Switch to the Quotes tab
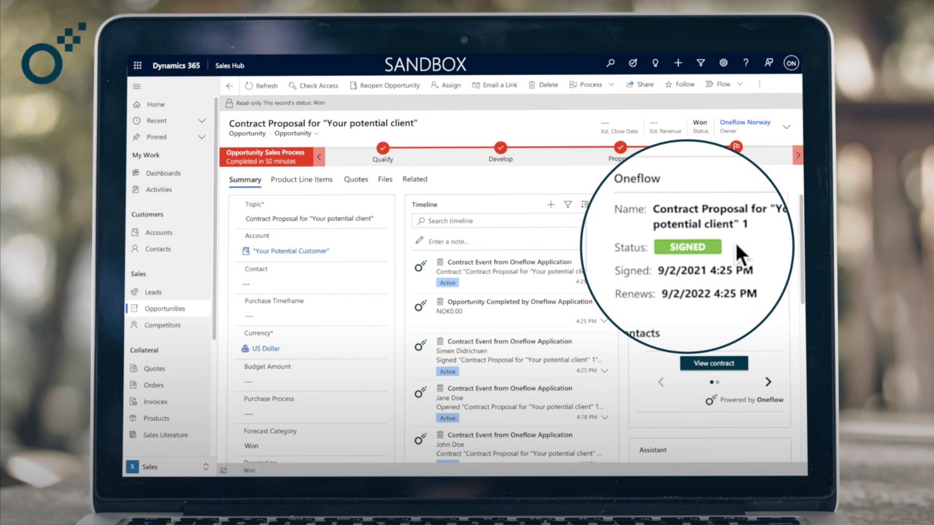Viewport: 934px width, 525px height. (x=356, y=179)
